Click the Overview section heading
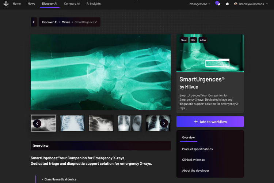This screenshot has width=274, height=183. click(40, 146)
